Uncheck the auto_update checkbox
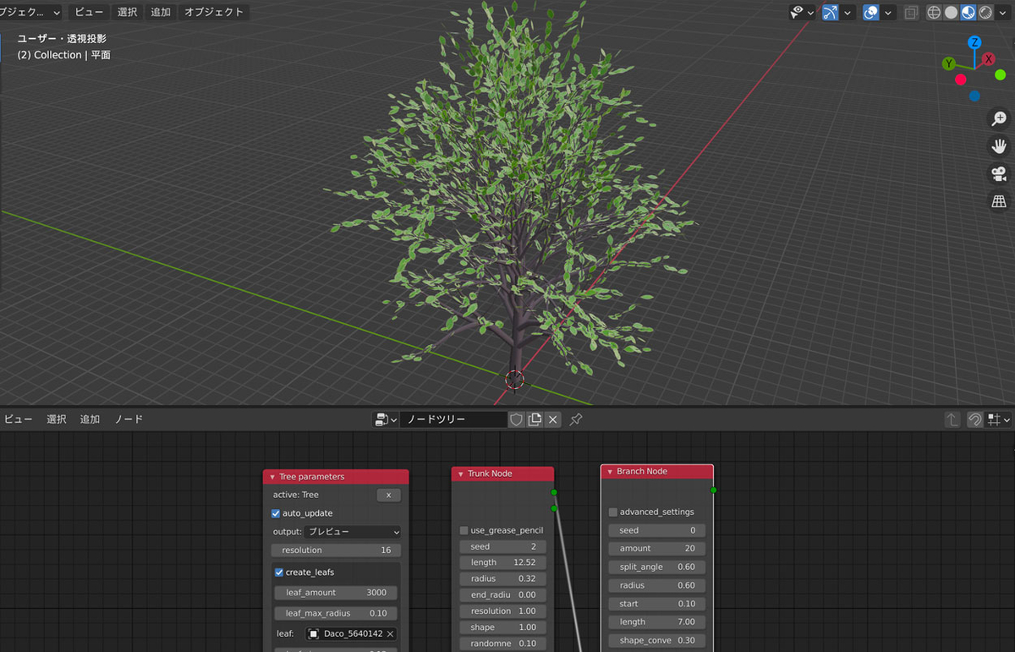Viewport: 1015px width, 652px height. click(x=276, y=513)
